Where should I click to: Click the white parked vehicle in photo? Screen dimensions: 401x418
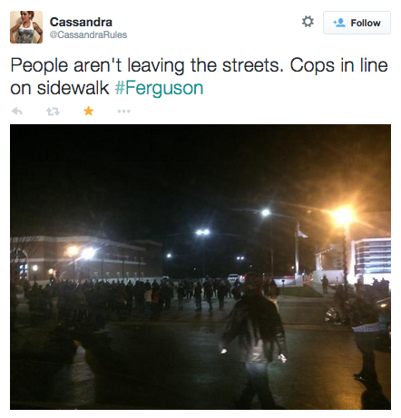coord(233,277)
